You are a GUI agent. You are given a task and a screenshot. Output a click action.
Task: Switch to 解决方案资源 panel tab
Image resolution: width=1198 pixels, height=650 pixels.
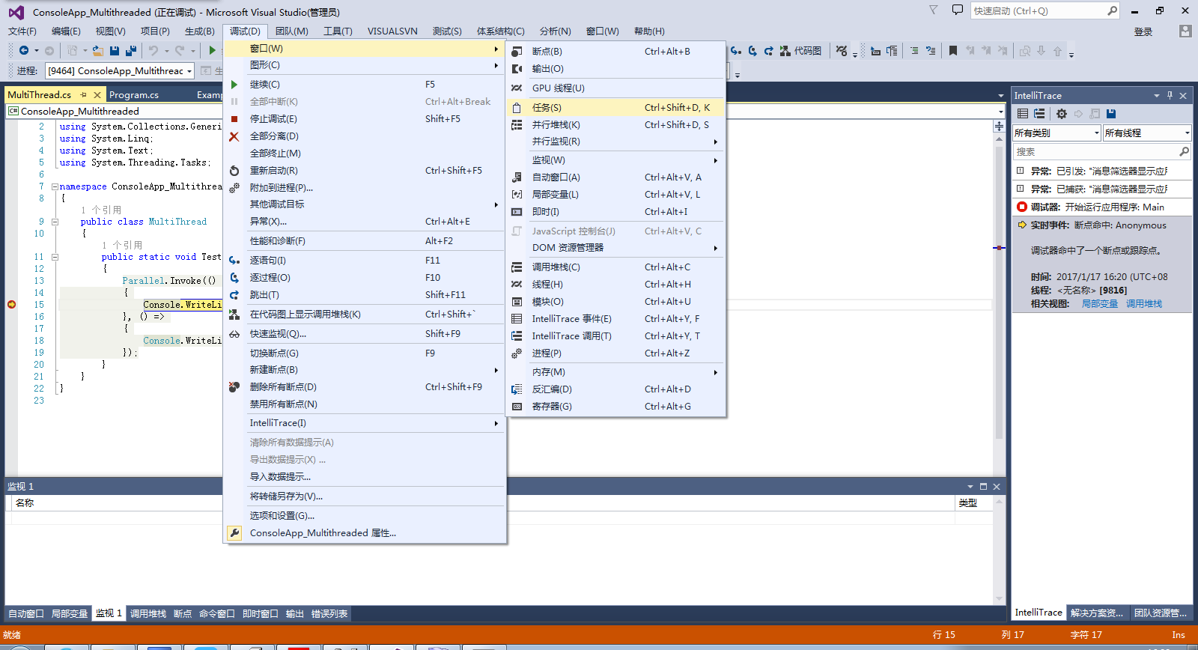(x=1096, y=613)
